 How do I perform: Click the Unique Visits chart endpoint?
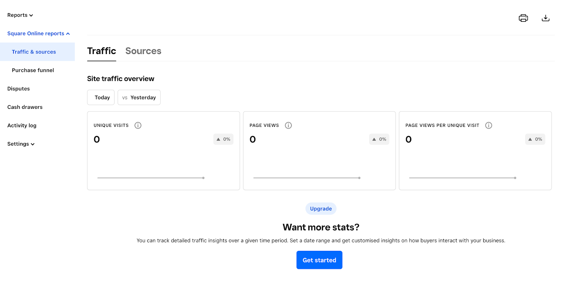[x=203, y=178]
